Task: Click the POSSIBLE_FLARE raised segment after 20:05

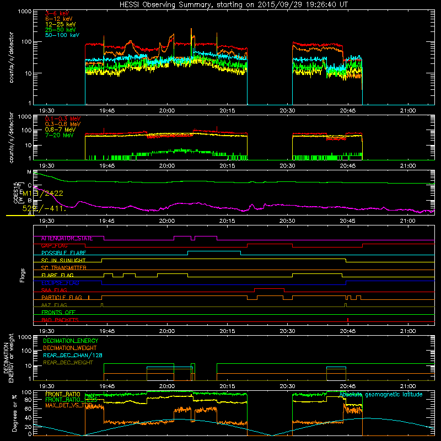Action: (x=214, y=251)
